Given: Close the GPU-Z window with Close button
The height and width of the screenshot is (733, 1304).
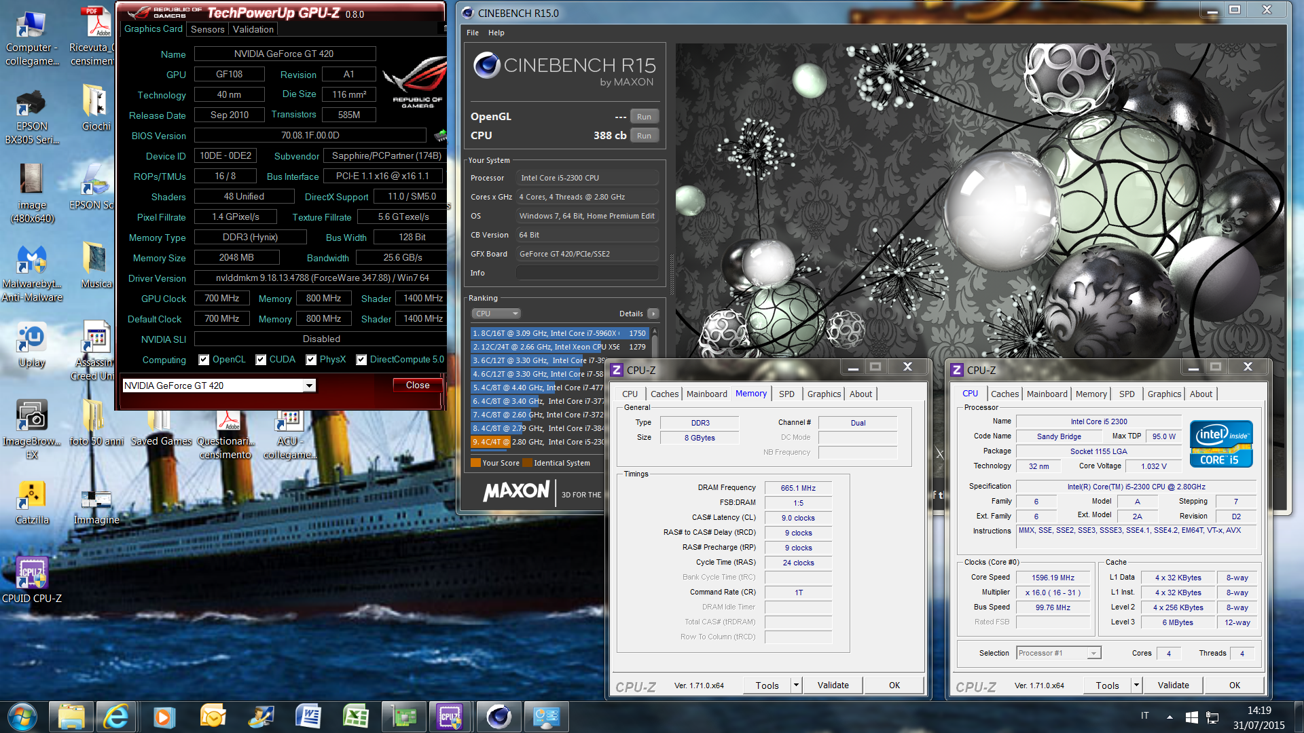Looking at the screenshot, I should pos(418,385).
